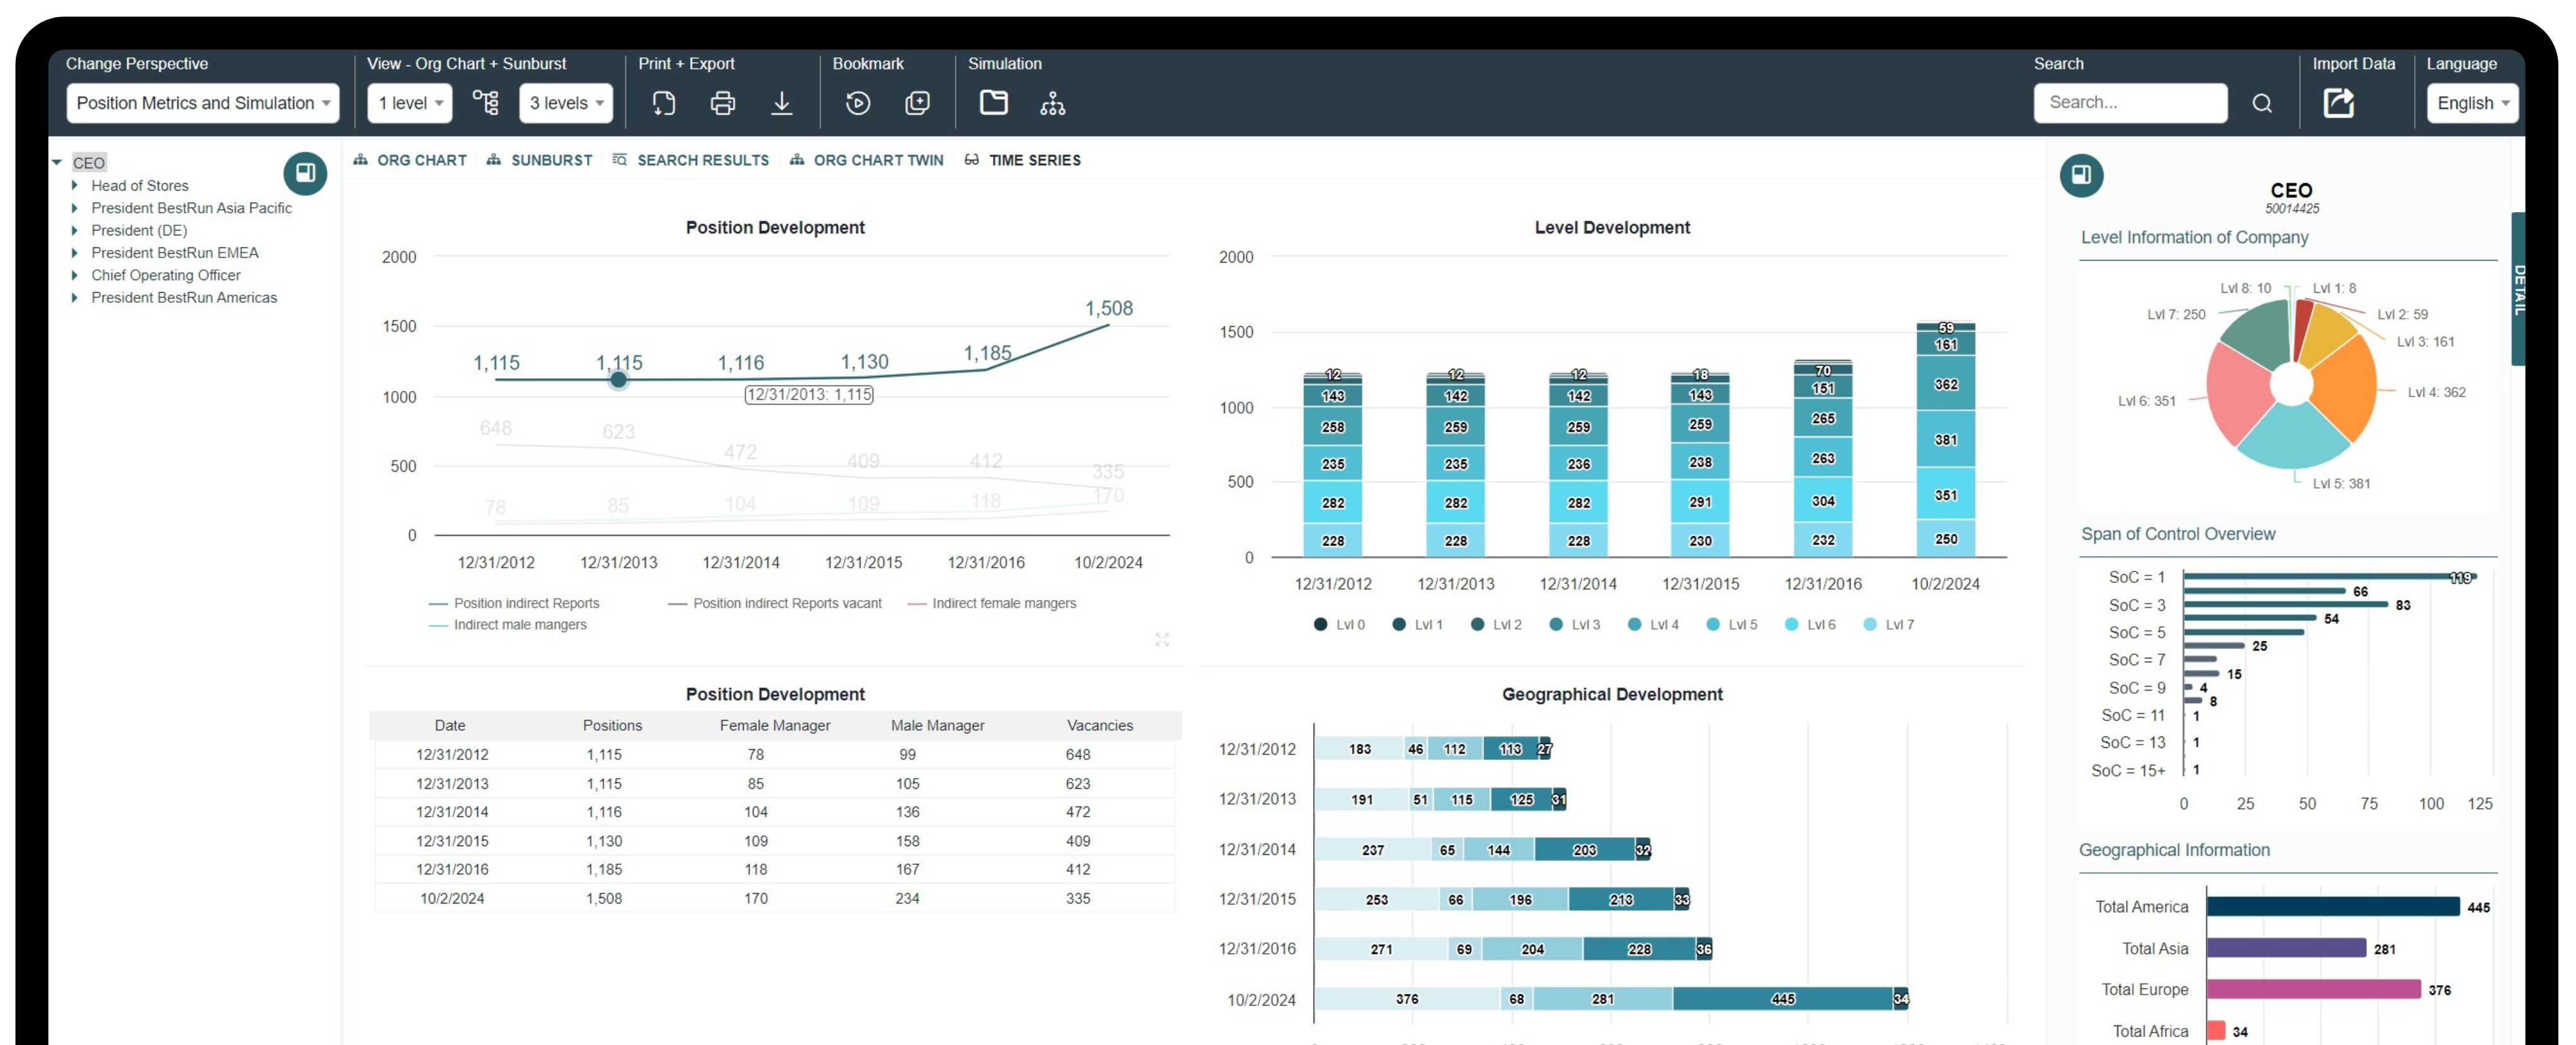Toggle Lvl 0 legend in Level Development
Viewport: 2576px width, 1045px height.
point(1339,624)
